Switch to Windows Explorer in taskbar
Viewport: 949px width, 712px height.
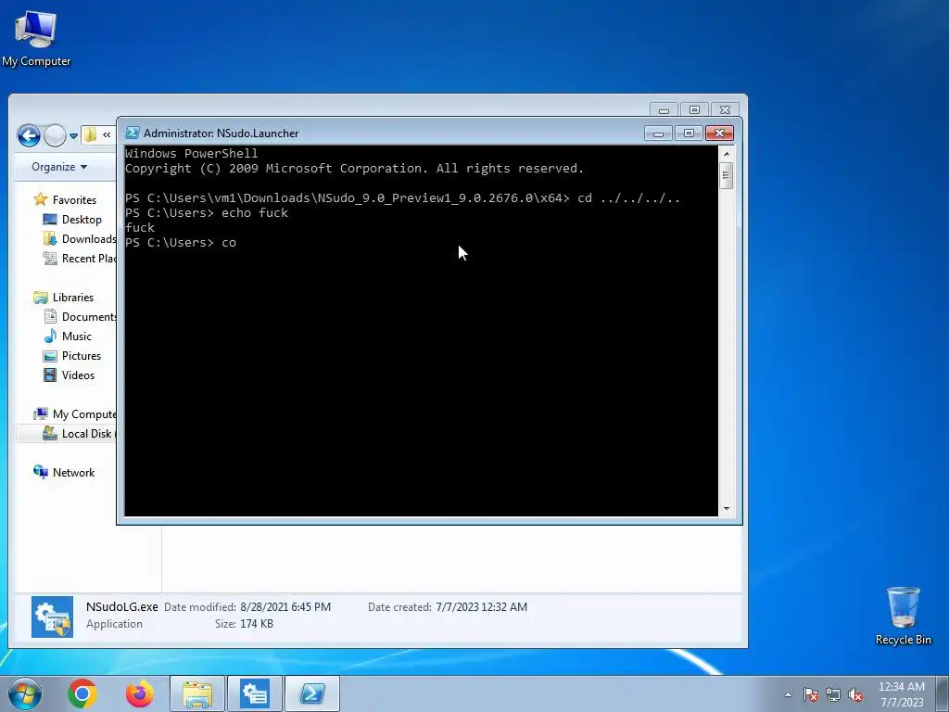pos(197,693)
